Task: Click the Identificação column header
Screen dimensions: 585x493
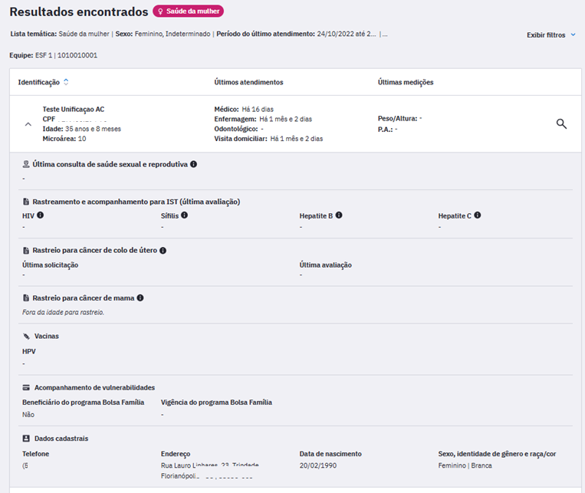Action: tap(38, 82)
